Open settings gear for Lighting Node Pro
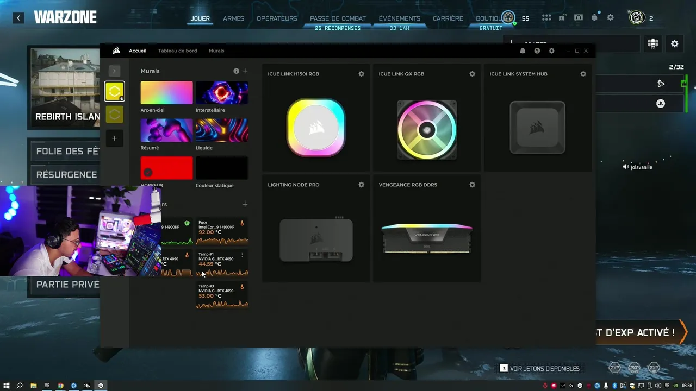The width and height of the screenshot is (696, 391). [361, 185]
